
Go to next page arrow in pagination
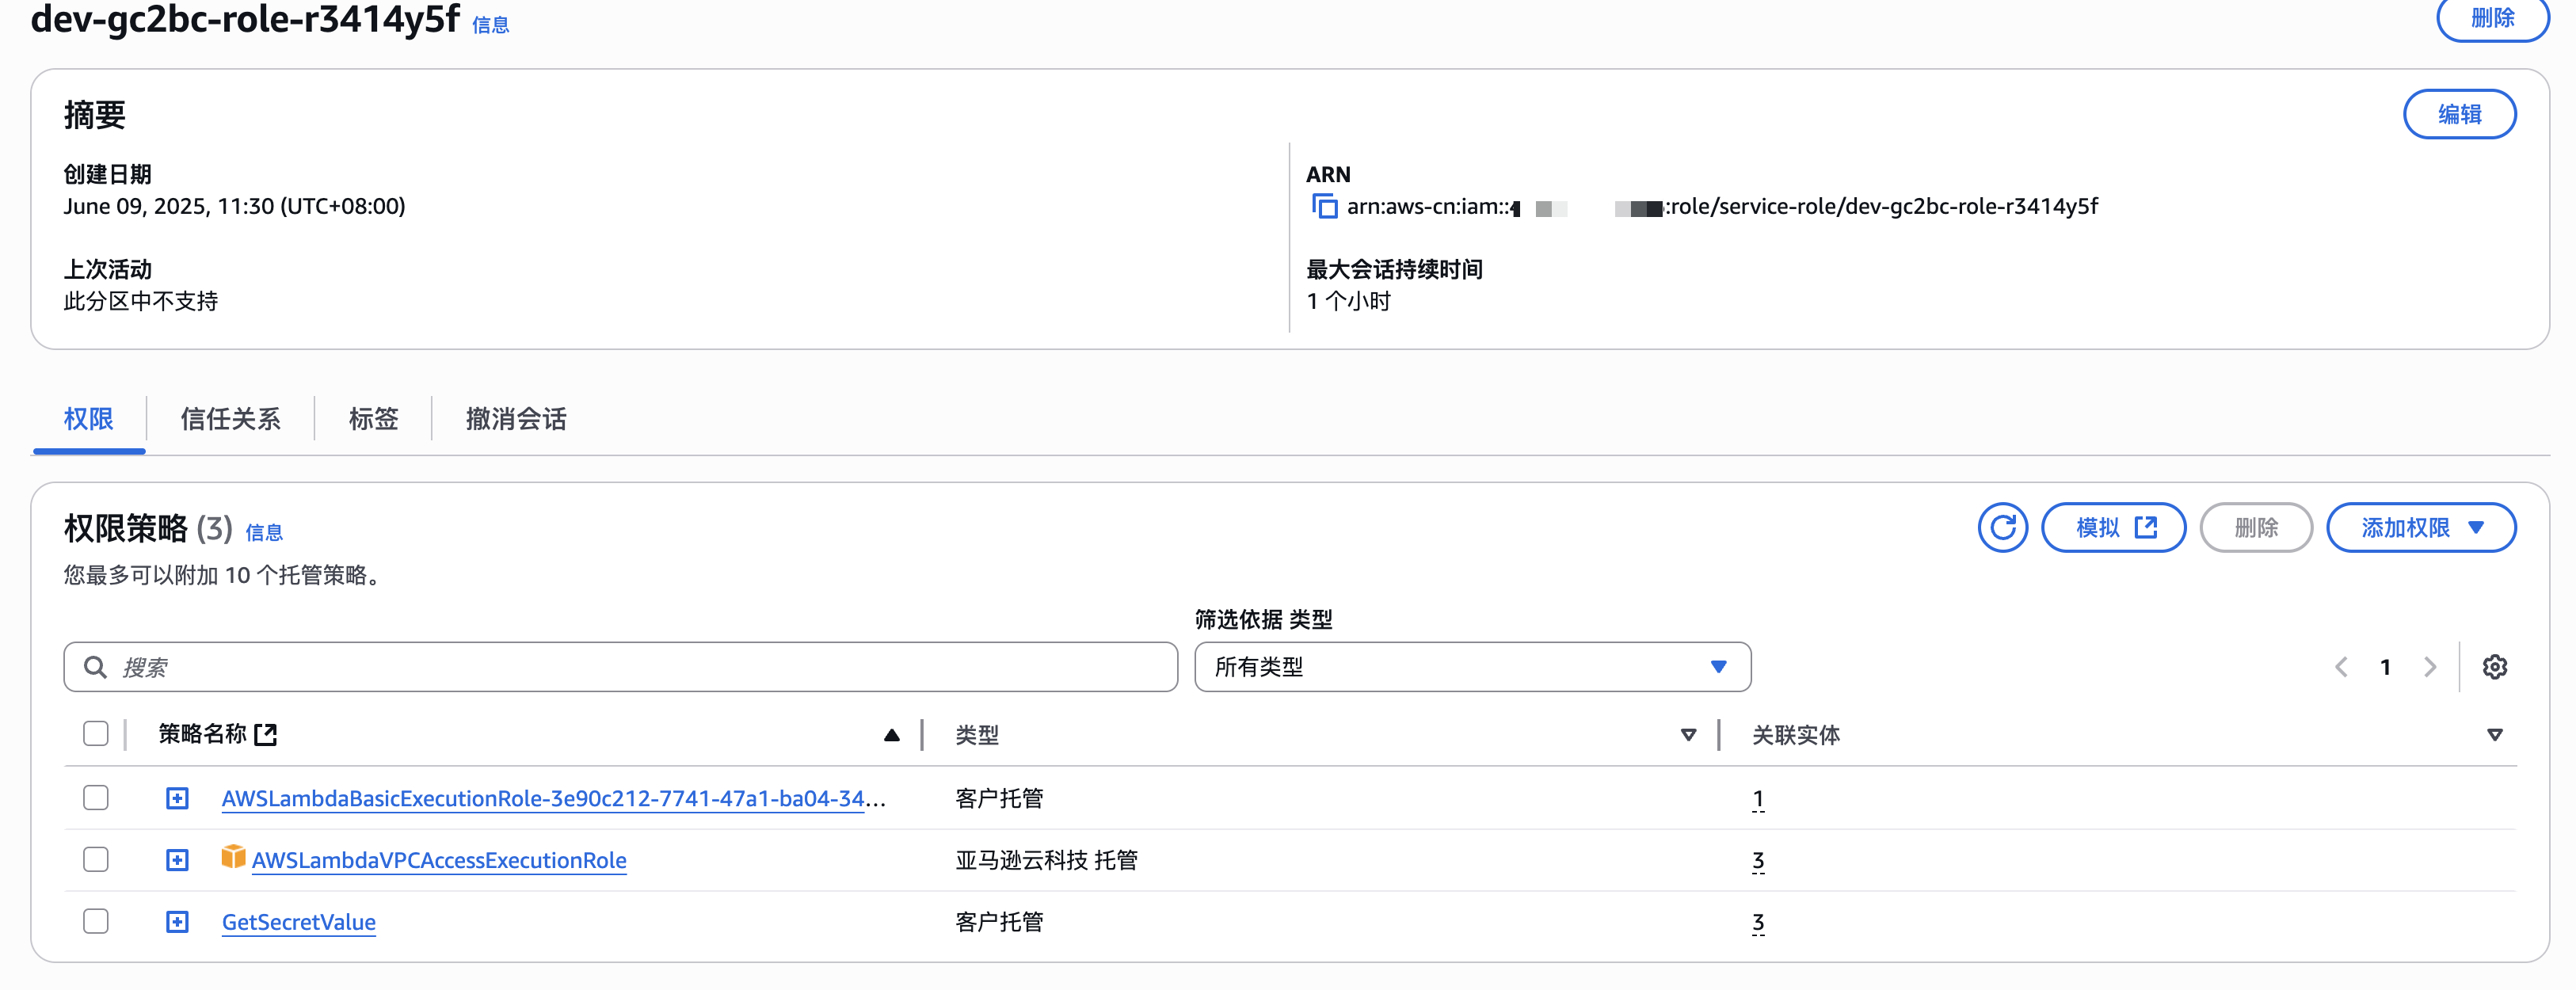pyautogui.click(x=2430, y=667)
